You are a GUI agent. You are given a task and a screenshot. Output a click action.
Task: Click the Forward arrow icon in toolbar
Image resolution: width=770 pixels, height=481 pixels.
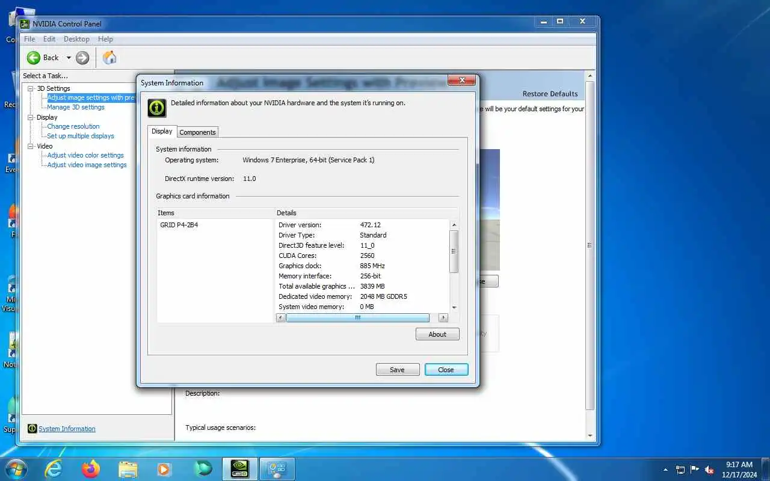82,58
